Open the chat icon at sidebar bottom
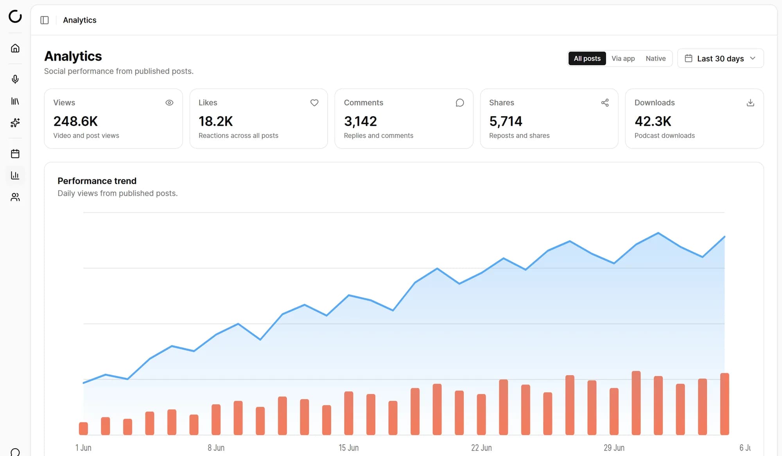Screen dimensions: 782x456 [x=15, y=452]
